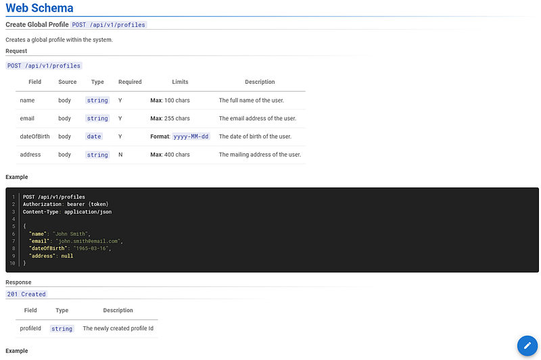Click 'The mailing address of the user.' description
541x360 pixels.
(x=260, y=155)
